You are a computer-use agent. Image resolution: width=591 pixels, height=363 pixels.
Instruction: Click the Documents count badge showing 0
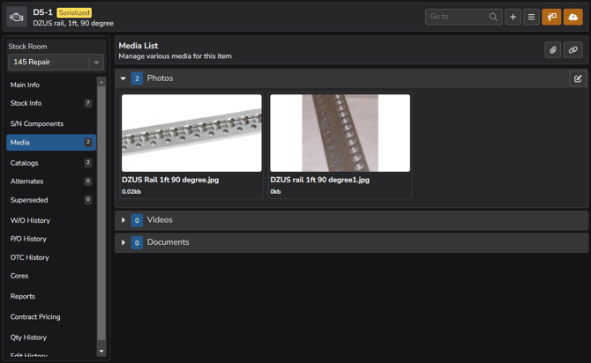tap(137, 242)
